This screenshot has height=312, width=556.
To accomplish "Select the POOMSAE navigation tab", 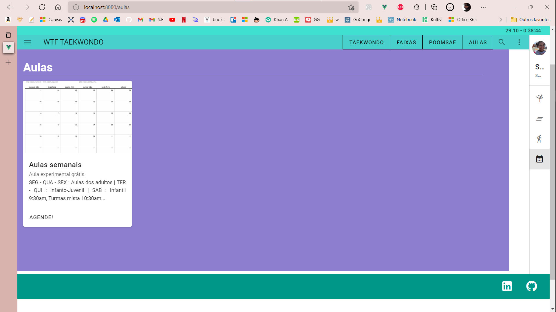I will coord(442,42).
